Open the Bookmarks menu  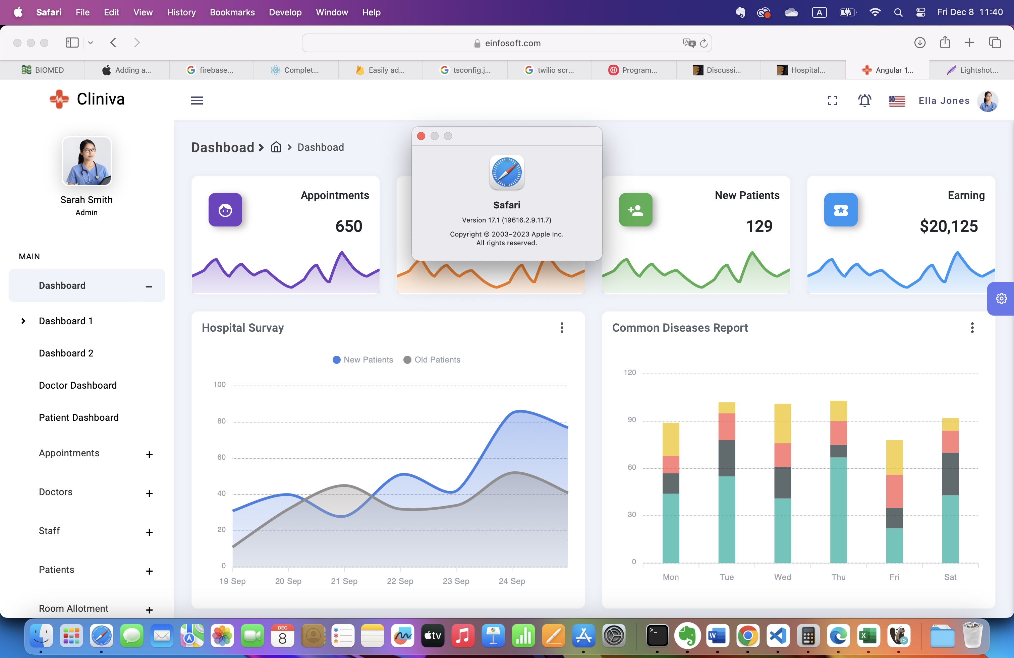pyautogui.click(x=232, y=12)
